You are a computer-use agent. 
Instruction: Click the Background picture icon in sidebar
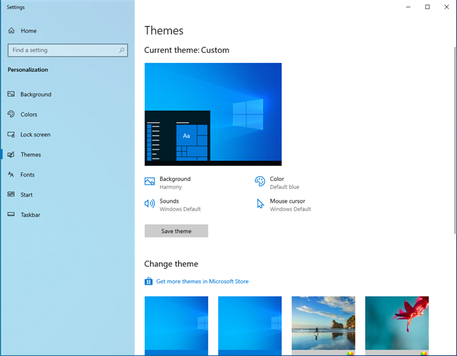point(11,94)
